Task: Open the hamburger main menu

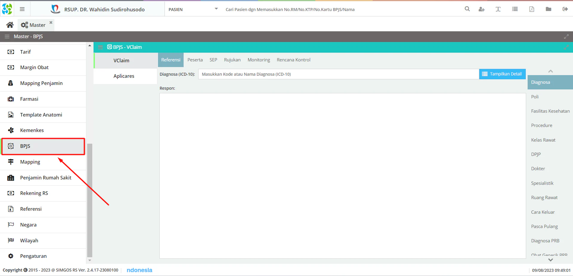Action: tap(22, 9)
